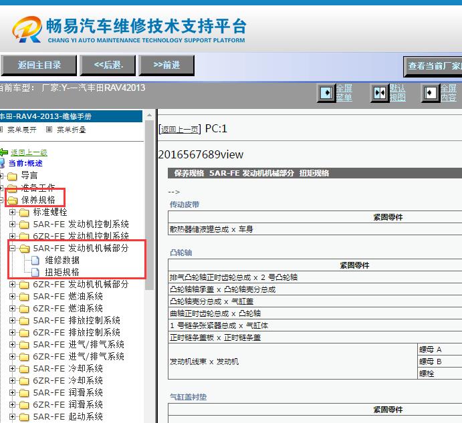
Task: Click 当前:概述 label
Action: (25, 163)
